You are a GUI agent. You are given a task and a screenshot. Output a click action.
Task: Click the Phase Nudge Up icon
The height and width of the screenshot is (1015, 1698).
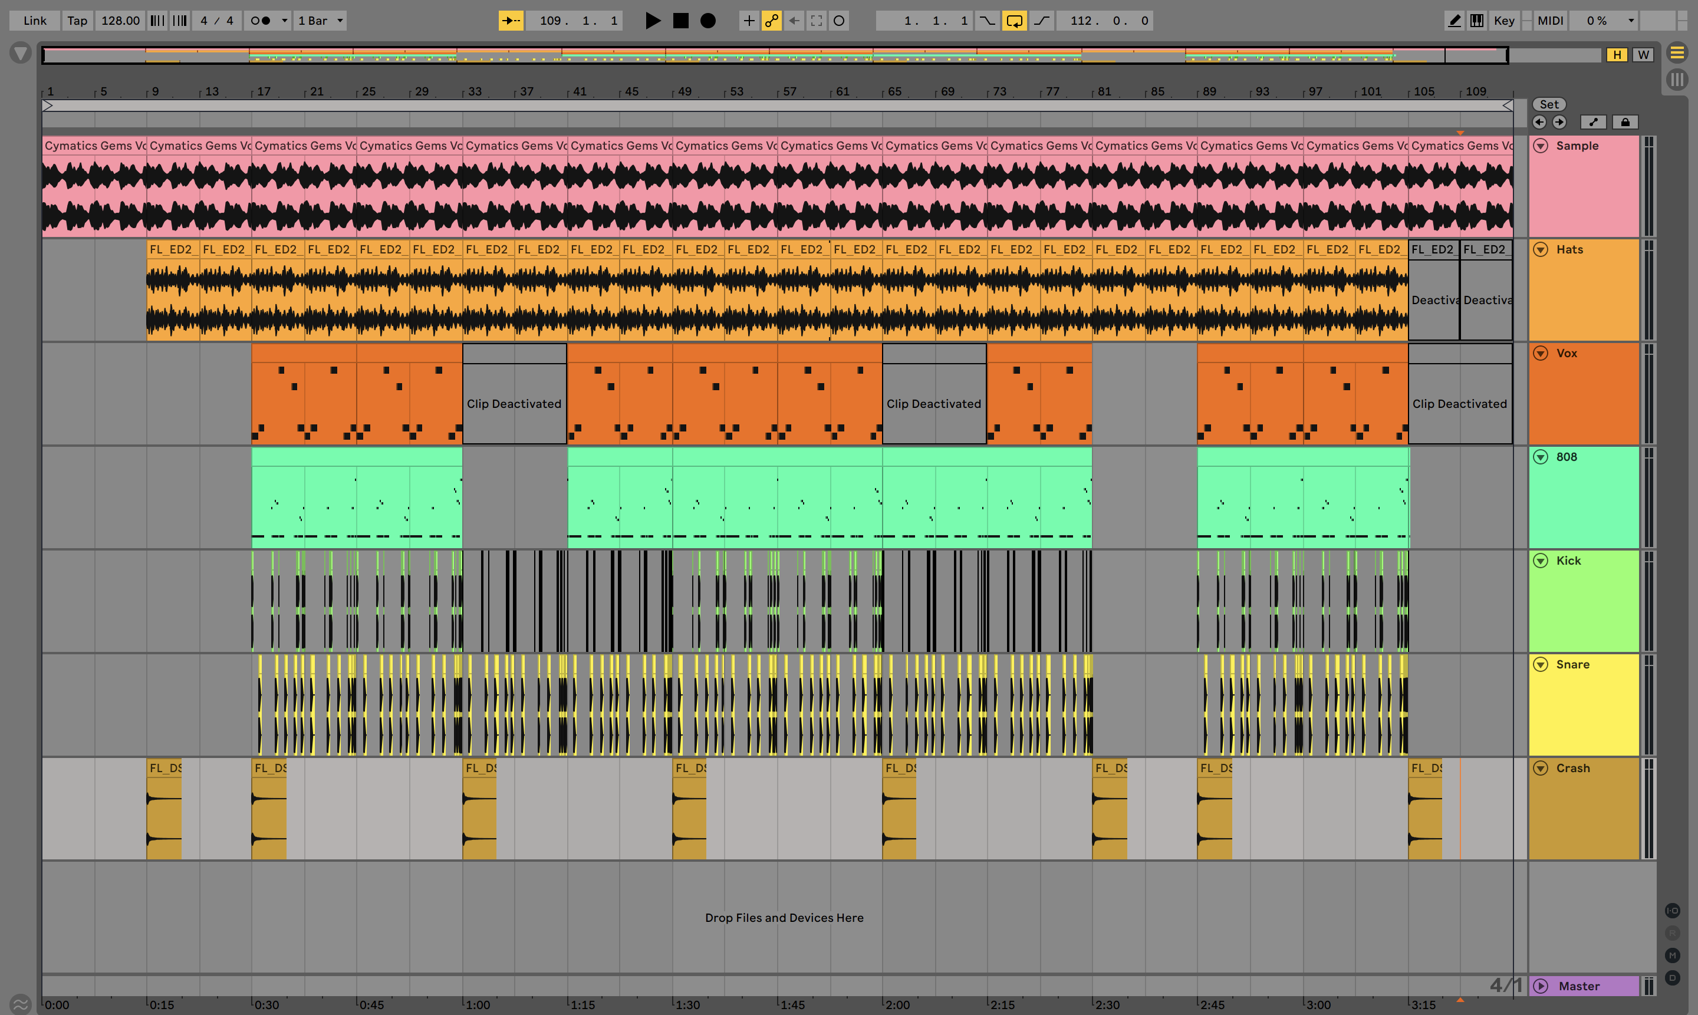pyautogui.click(x=180, y=21)
